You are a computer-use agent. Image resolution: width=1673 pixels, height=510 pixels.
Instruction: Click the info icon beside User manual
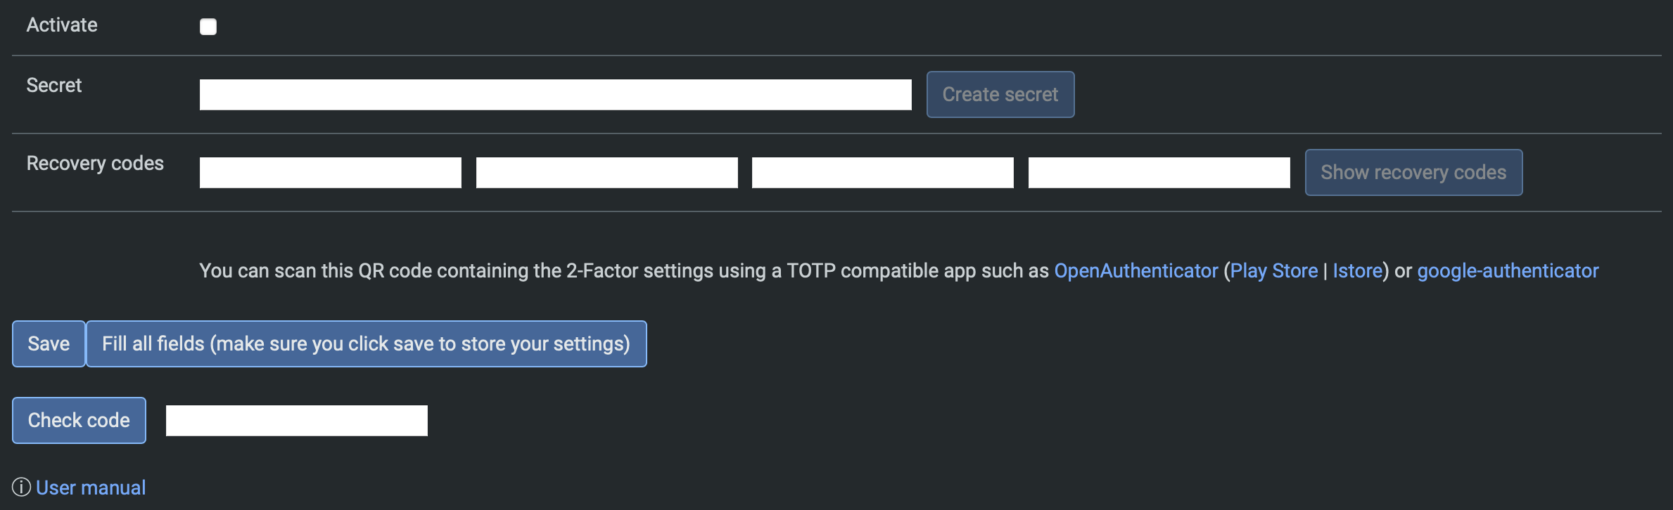pos(21,488)
